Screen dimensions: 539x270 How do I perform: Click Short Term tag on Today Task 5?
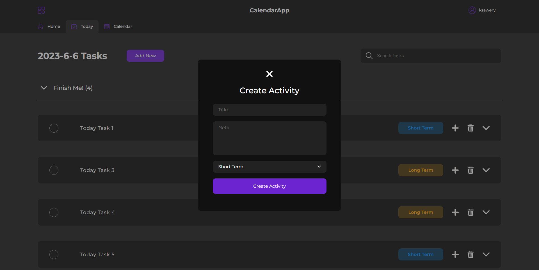pos(421,255)
